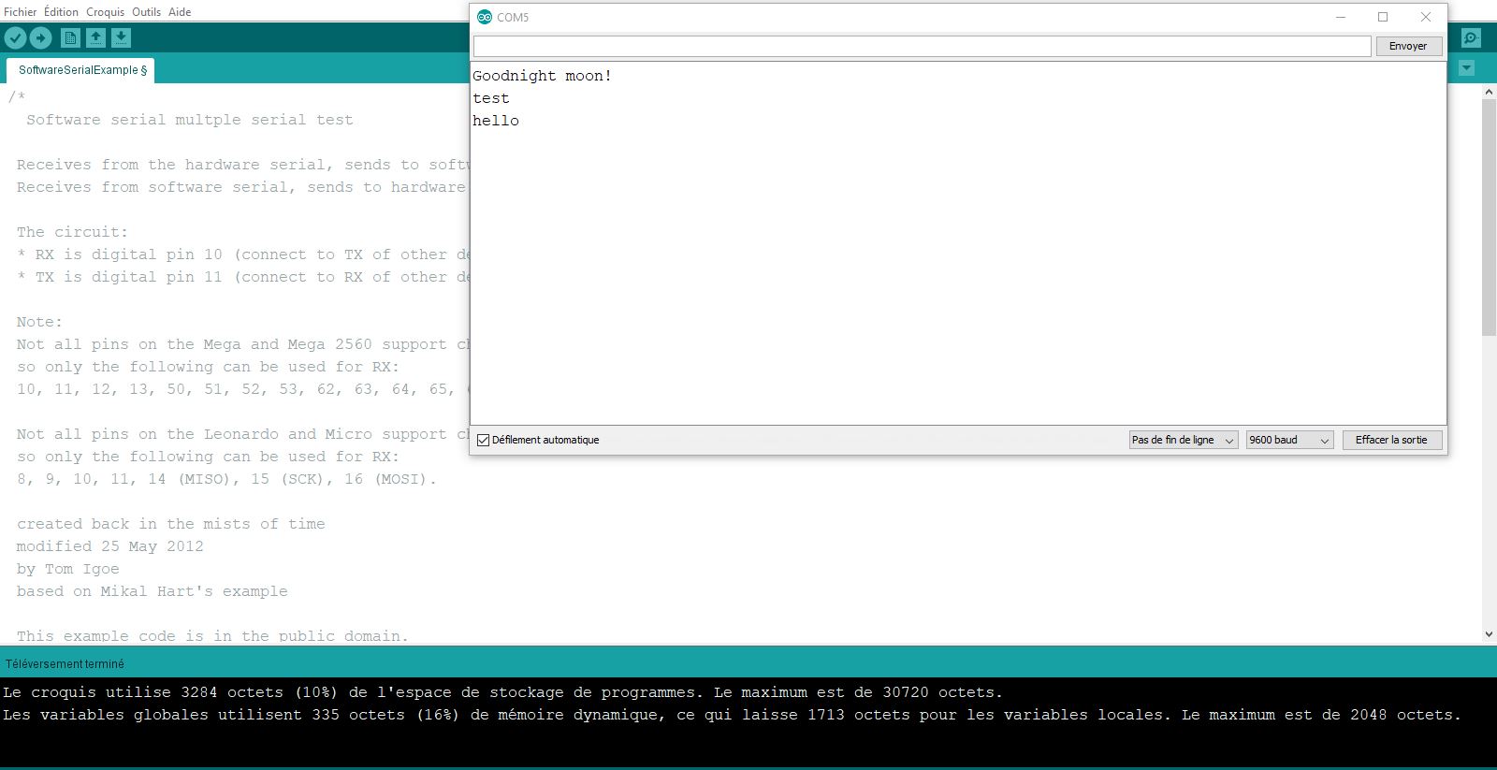Click the Arduino logo in COM5 title bar
The width and height of the screenshot is (1497, 770).
[x=484, y=17]
